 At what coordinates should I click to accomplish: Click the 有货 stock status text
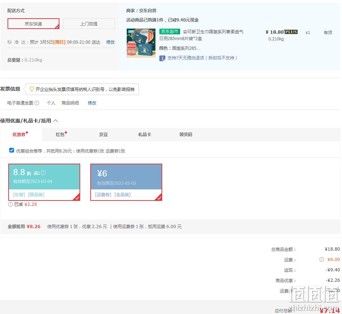[x=328, y=33]
